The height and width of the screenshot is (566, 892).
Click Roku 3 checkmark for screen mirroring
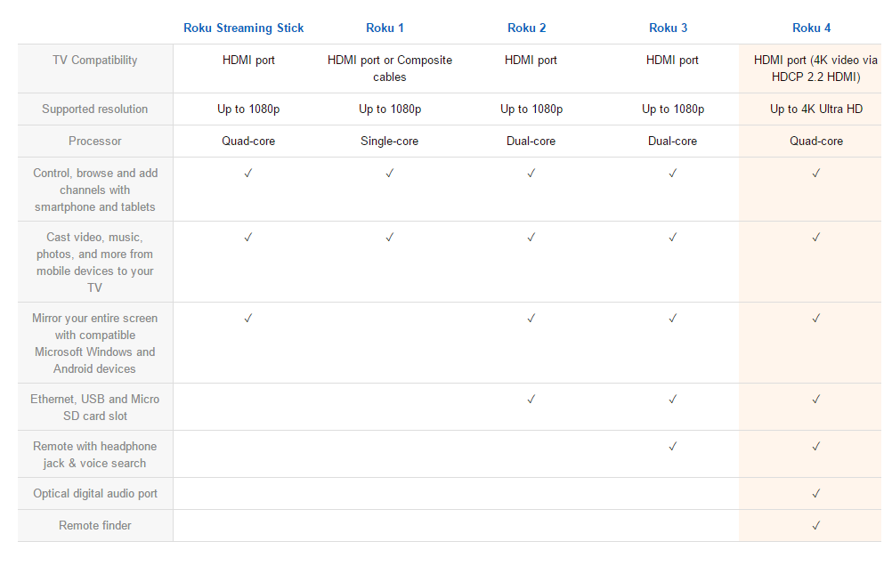672,318
